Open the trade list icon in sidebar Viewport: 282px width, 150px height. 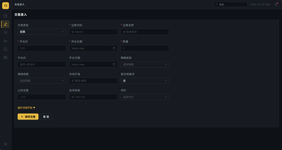pyautogui.click(x=5, y=33)
